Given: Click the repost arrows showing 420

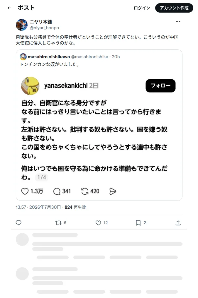Looking at the screenshot, I should coord(85,191).
